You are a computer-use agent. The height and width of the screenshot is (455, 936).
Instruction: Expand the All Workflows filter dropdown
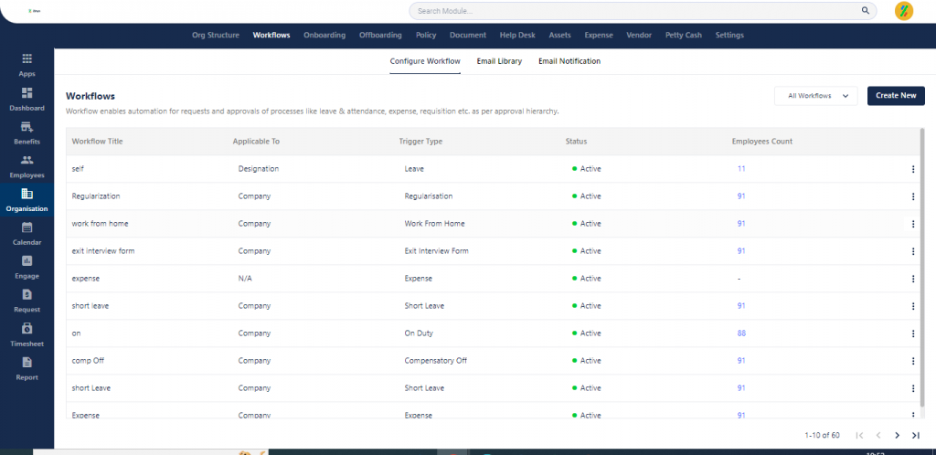click(816, 95)
